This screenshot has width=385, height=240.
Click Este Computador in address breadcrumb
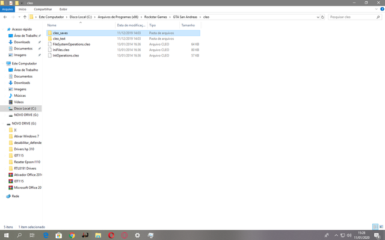point(51,17)
